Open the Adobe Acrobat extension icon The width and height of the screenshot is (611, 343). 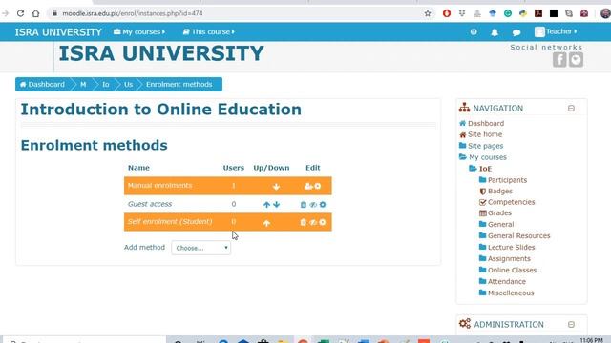click(538, 13)
